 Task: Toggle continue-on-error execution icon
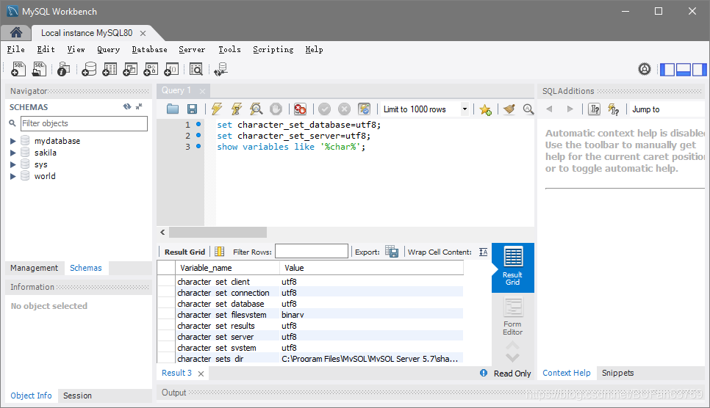pos(300,109)
